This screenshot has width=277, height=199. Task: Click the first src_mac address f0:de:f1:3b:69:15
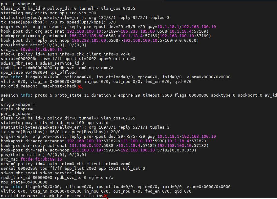pyautogui.click(x=41, y=50)
